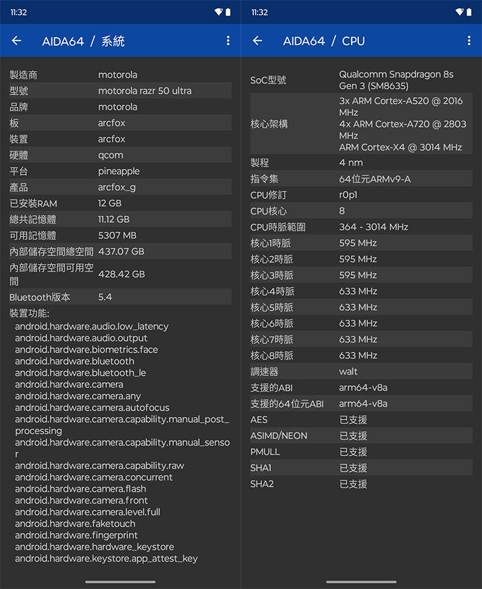This screenshot has height=589, width=482.
Task: Tap android.hardware.audio.low_latency entry
Action: pyautogui.click(x=92, y=326)
